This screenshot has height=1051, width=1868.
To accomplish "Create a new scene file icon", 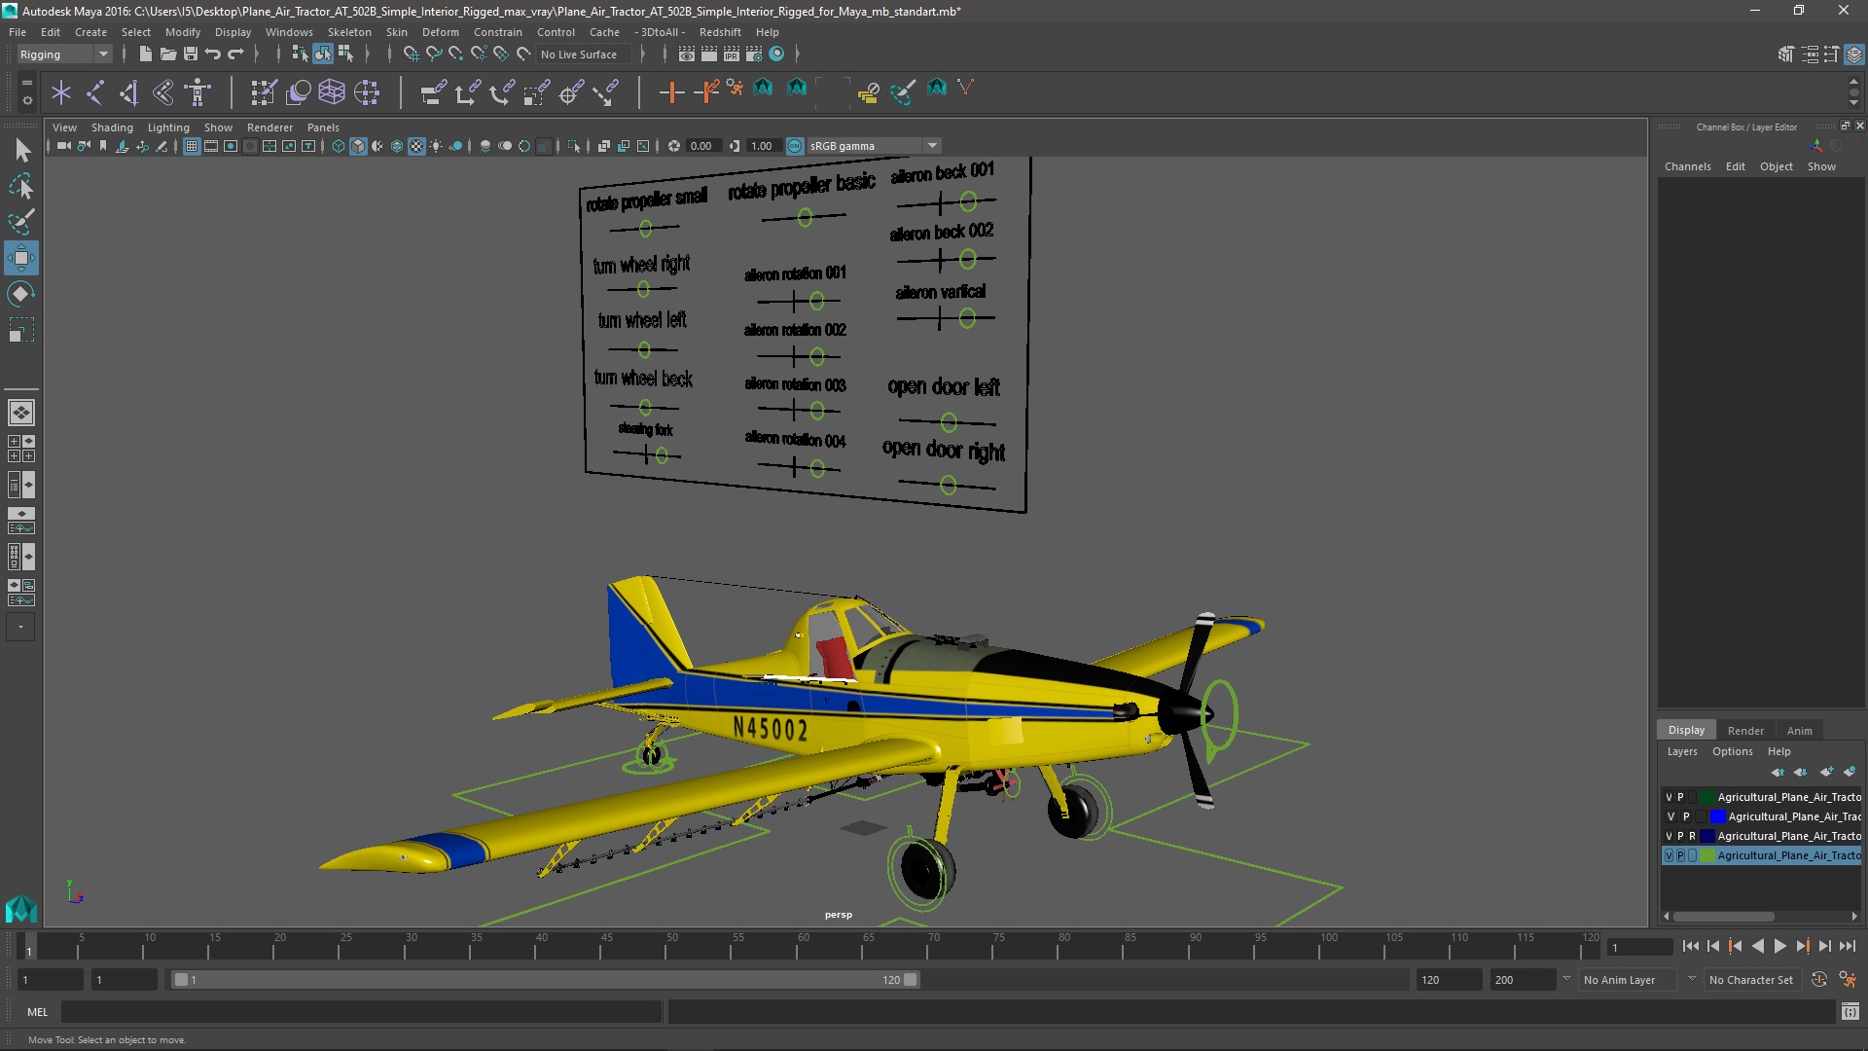I will [x=145, y=54].
